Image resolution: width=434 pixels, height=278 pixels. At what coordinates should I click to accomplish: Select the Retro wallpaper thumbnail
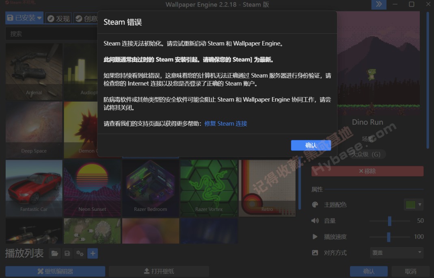pos(267,188)
